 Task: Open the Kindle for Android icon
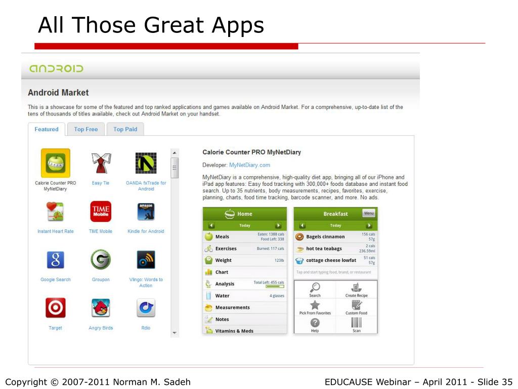pyautogui.click(x=146, y=211)
